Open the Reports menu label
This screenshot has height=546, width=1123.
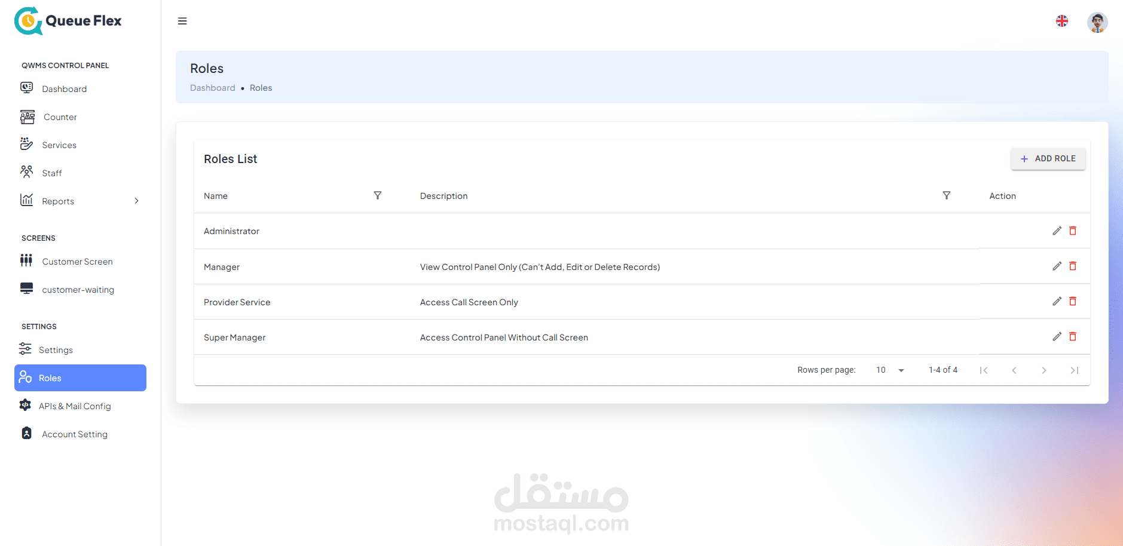point(58,201)
